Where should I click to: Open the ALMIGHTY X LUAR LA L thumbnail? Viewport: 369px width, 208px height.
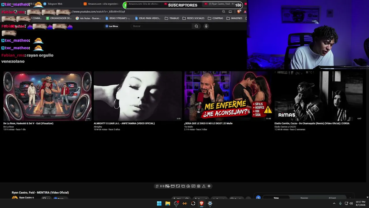tap(138, 96)
